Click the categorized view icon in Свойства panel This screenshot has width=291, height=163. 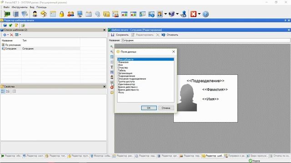coord(3,91)
